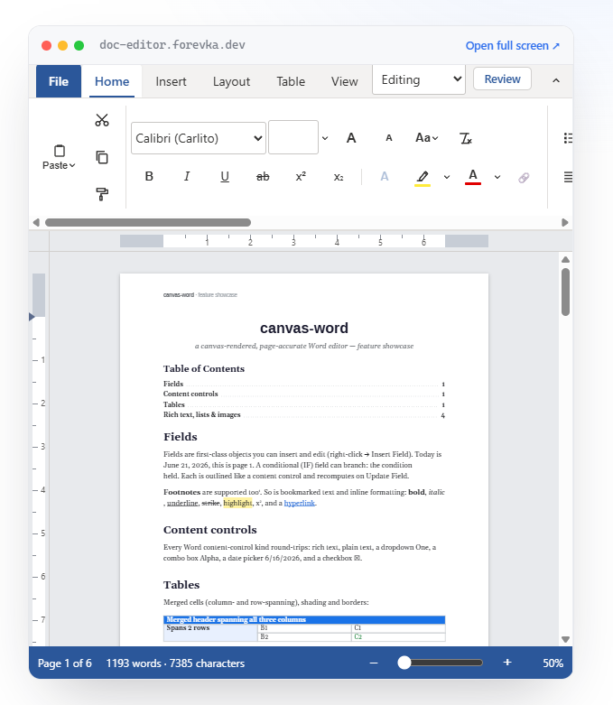Screen dimensions: 613x705
Task: Click ribbon scroll right arrow
Action: [565, 223]
